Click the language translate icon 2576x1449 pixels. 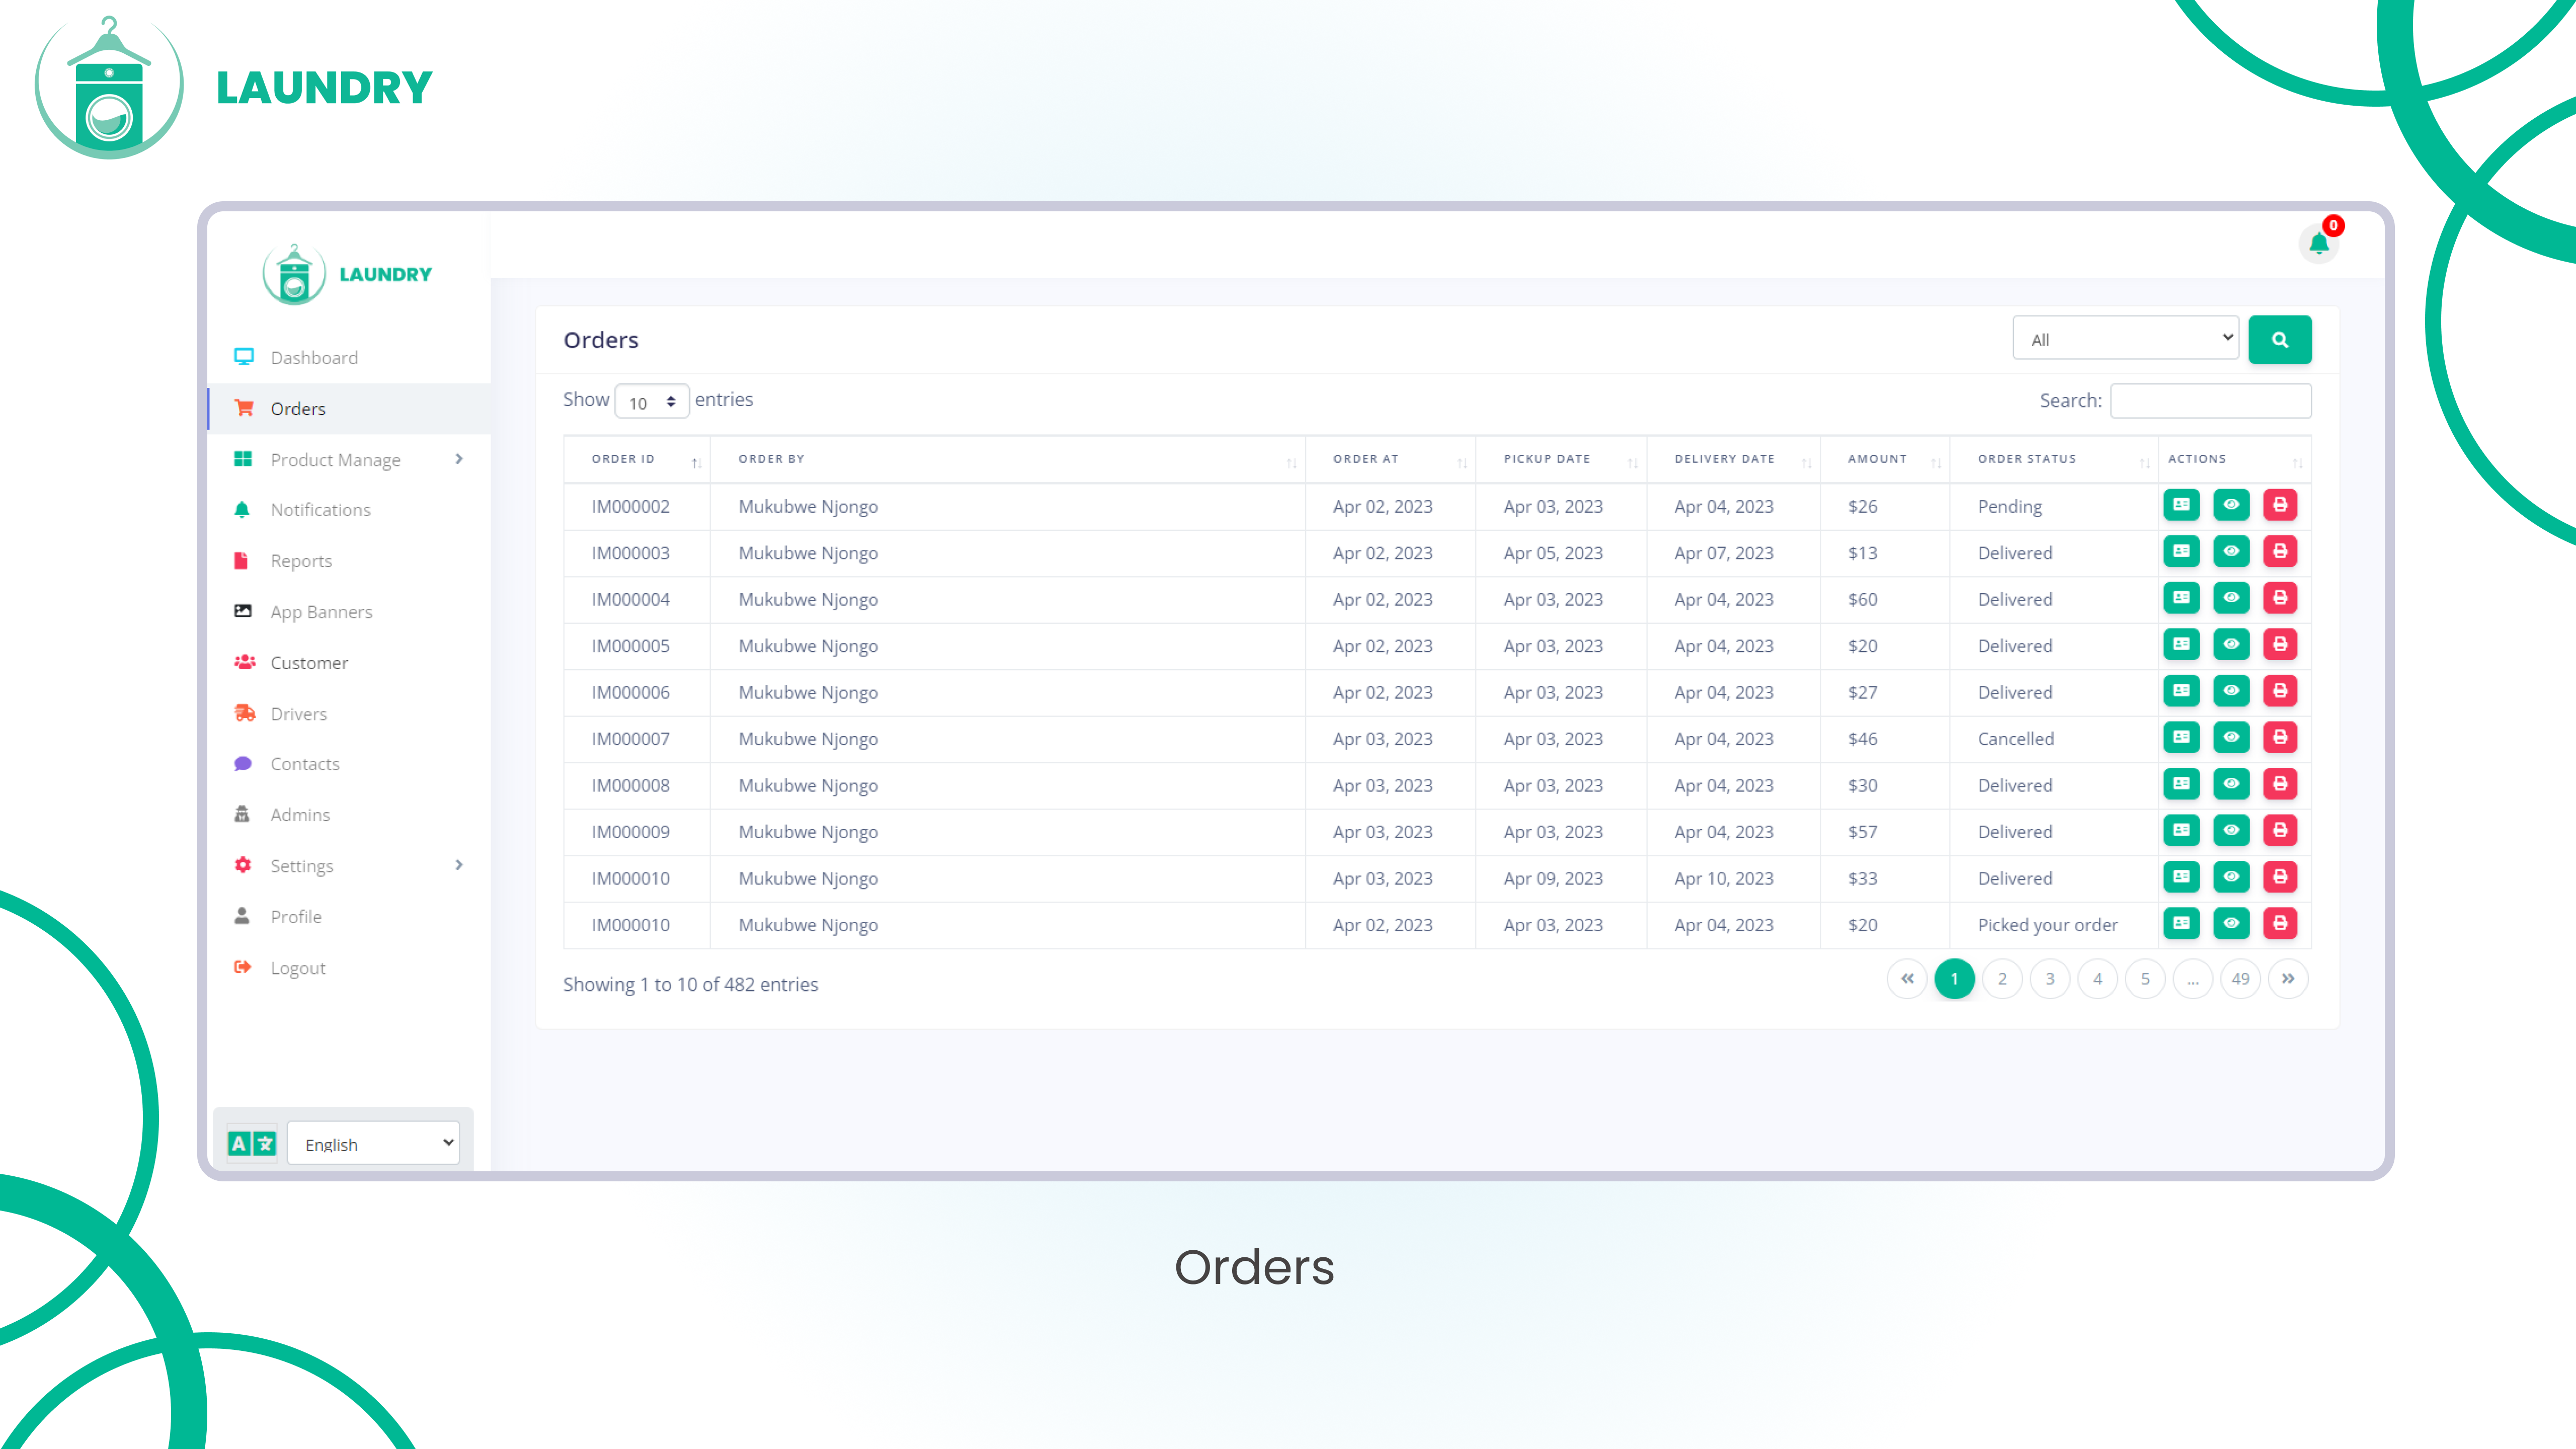click(x=252, y=1143)
